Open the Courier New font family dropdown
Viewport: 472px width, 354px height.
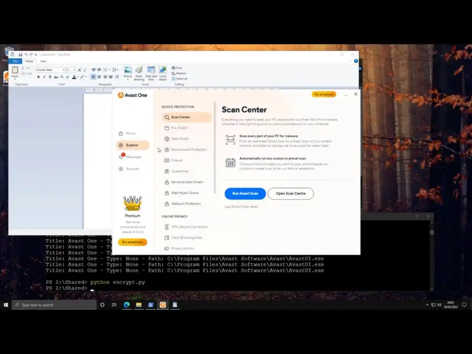click(64, 70)
